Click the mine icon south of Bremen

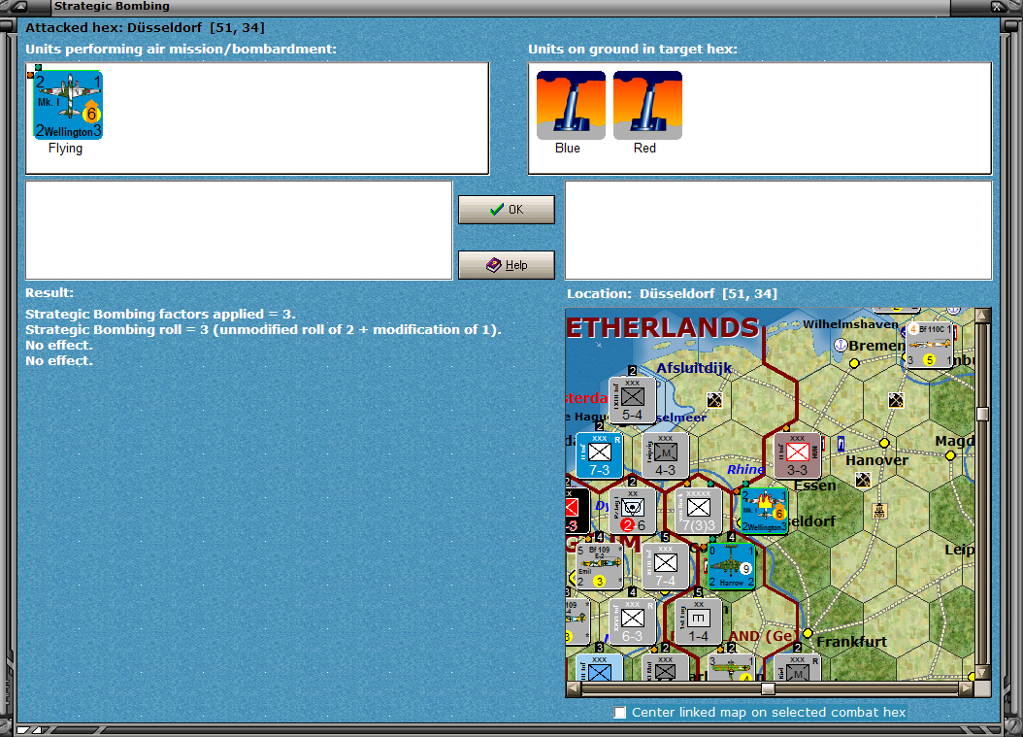point(896,399)
